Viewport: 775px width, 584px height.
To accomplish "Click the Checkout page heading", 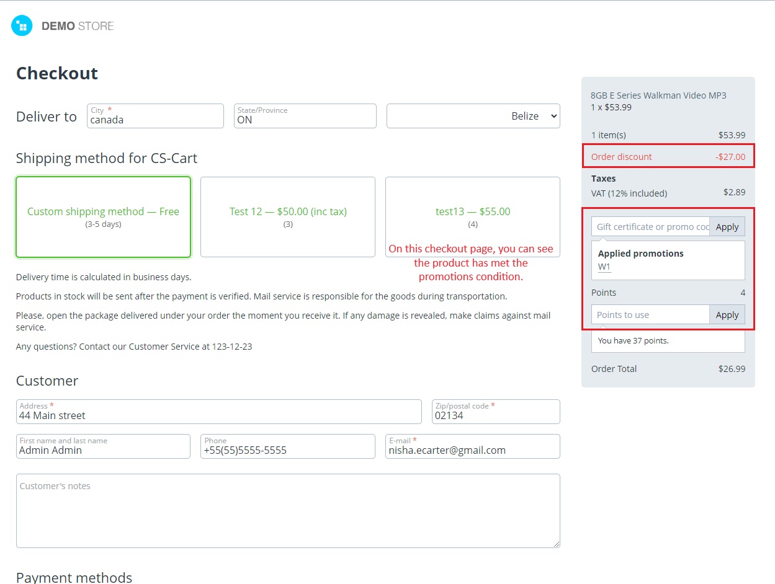I will [x=57, y=73].
